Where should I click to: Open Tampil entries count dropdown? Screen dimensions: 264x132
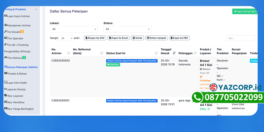pos(66,38)
